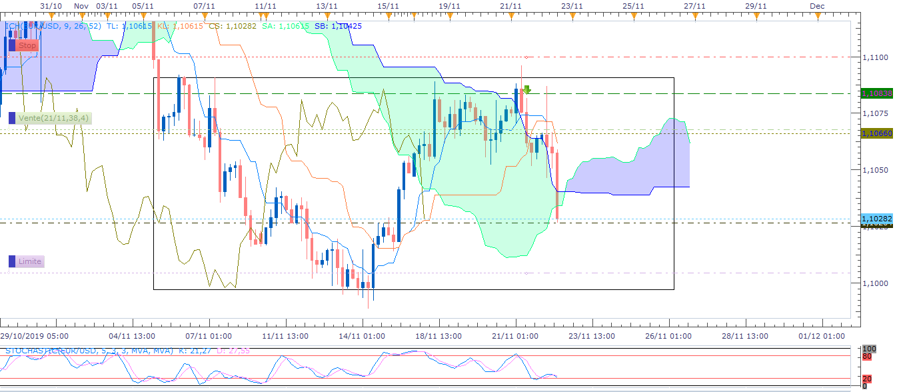
Task: Click the 01/12 01:00 time axis label
Action: [x=822, y=336]
